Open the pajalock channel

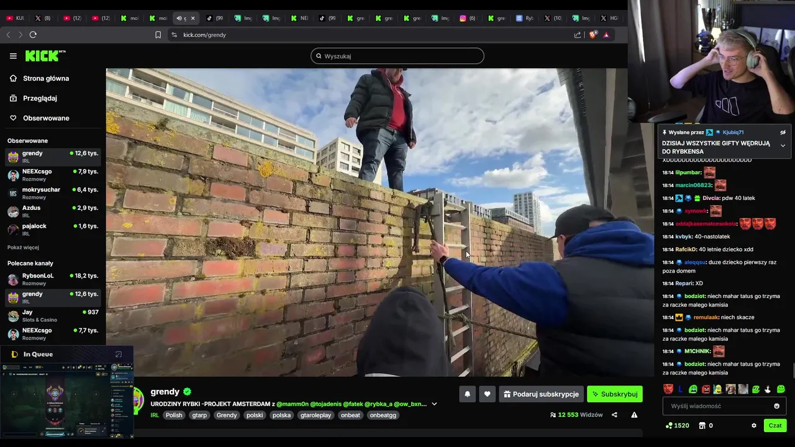[53, 229]
